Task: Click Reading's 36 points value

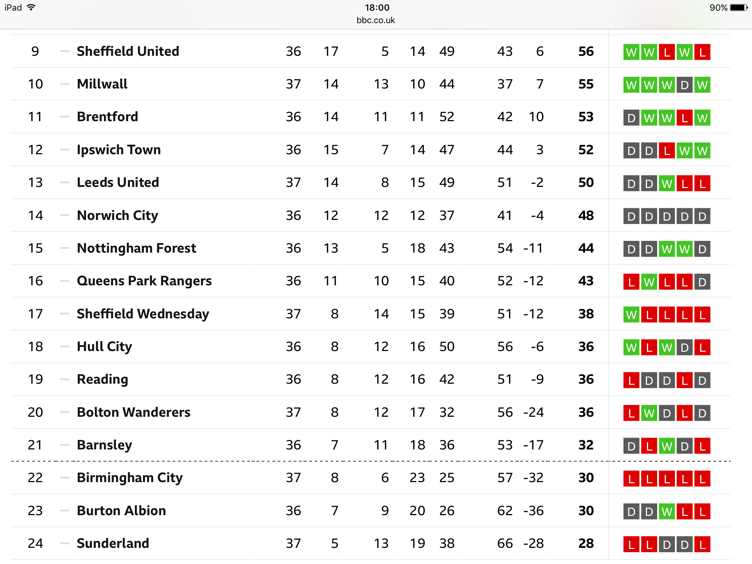Action: (x=586, y=379)
